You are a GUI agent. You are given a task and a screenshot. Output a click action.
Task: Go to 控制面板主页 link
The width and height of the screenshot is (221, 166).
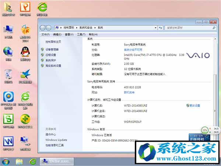click(53, 42)
